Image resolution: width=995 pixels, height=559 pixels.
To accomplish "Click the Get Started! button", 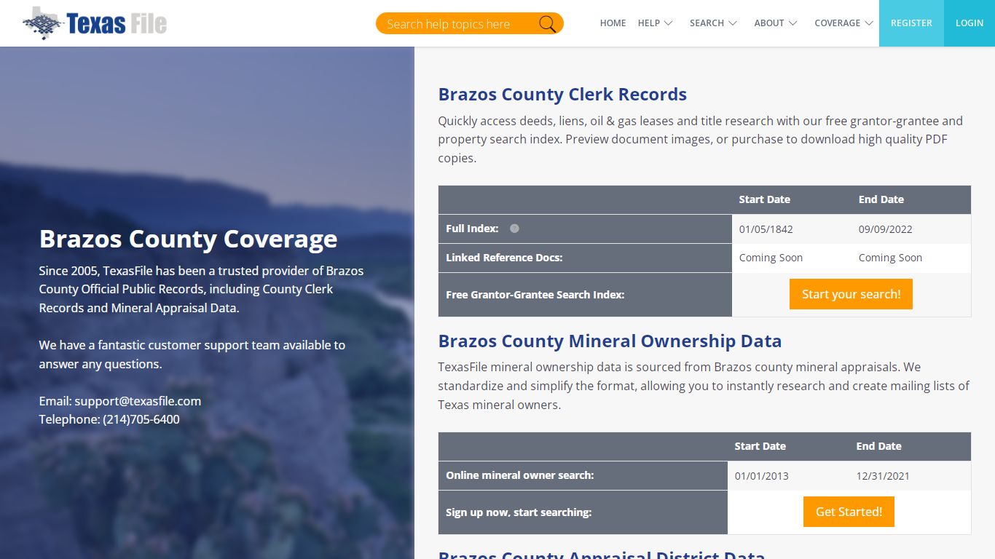I will pyautogui.click(x=849, y=512).
